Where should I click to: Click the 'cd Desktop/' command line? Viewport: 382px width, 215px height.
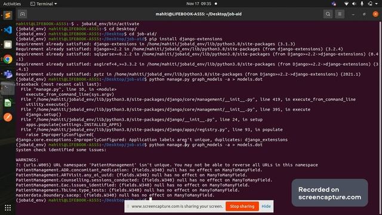click(x=122, y=29)
